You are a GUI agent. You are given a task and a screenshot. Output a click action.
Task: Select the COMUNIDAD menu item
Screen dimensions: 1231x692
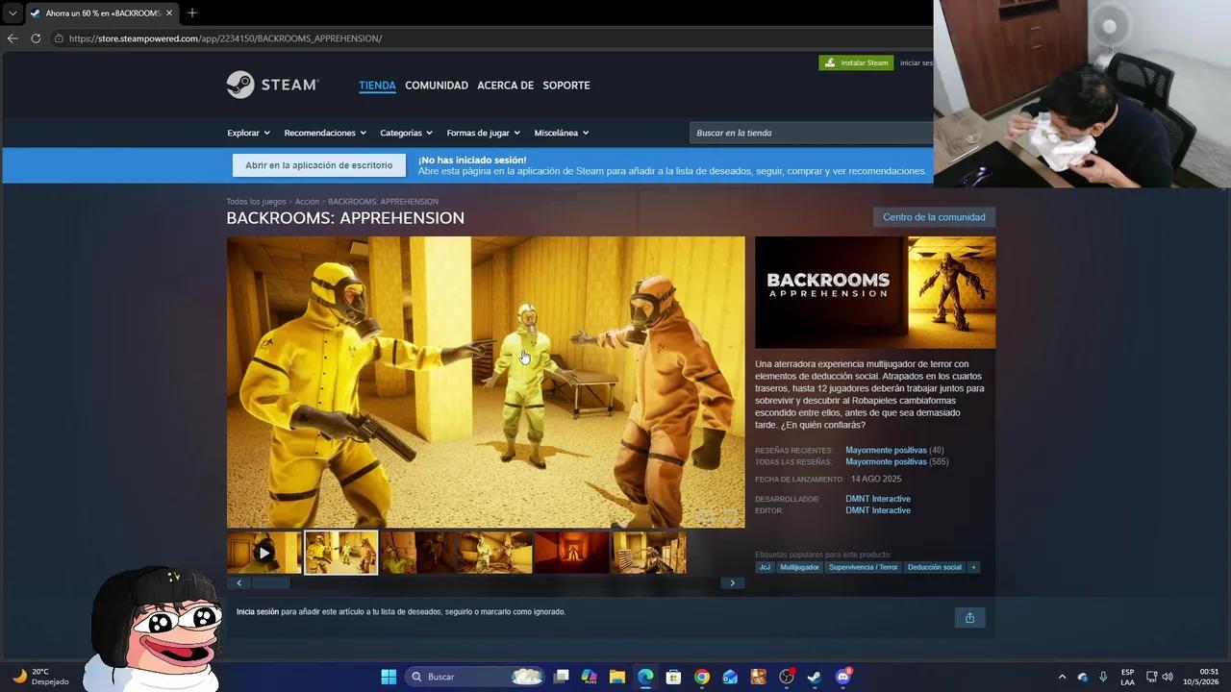coord(437,86)
